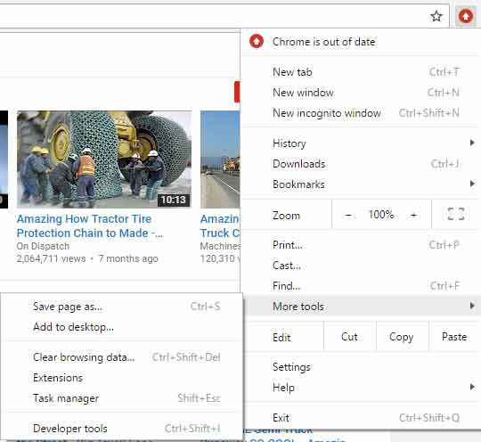Select Cast... menu item
This screenshot has width=481, height=442.
360,266
